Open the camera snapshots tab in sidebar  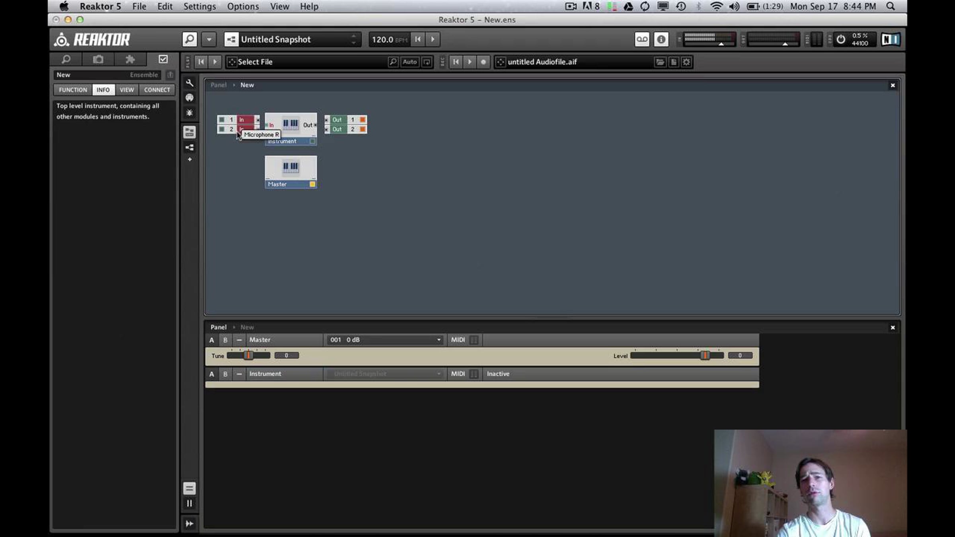point(98,60)
